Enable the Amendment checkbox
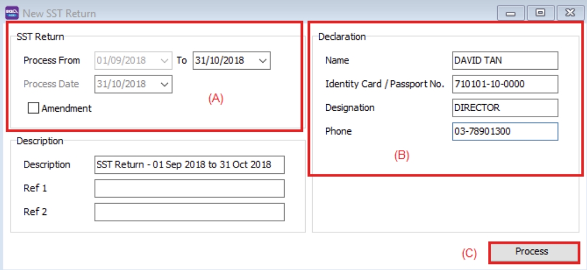The height and width of the screenshot is (270, 587). [x=34, y=108]
